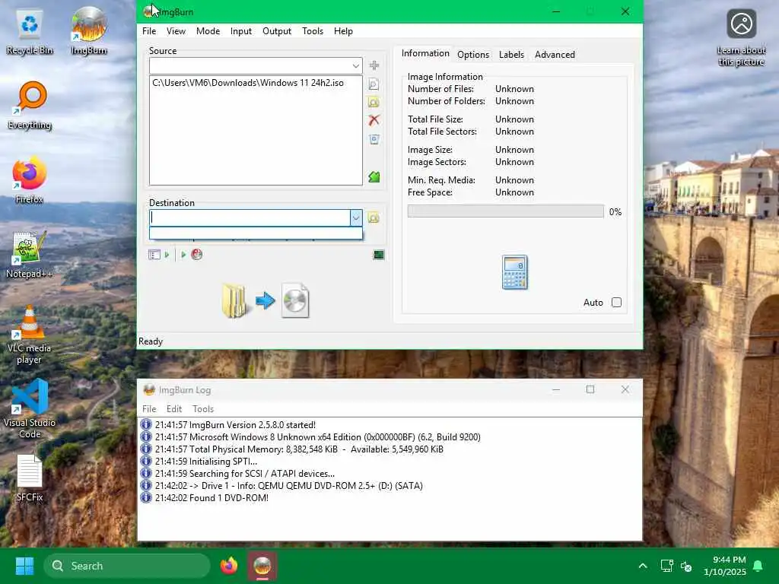This screenshot has width=779, height=584.
Task: Open File menu in ImgBurn Log window
Action: [x=149, y=408]
